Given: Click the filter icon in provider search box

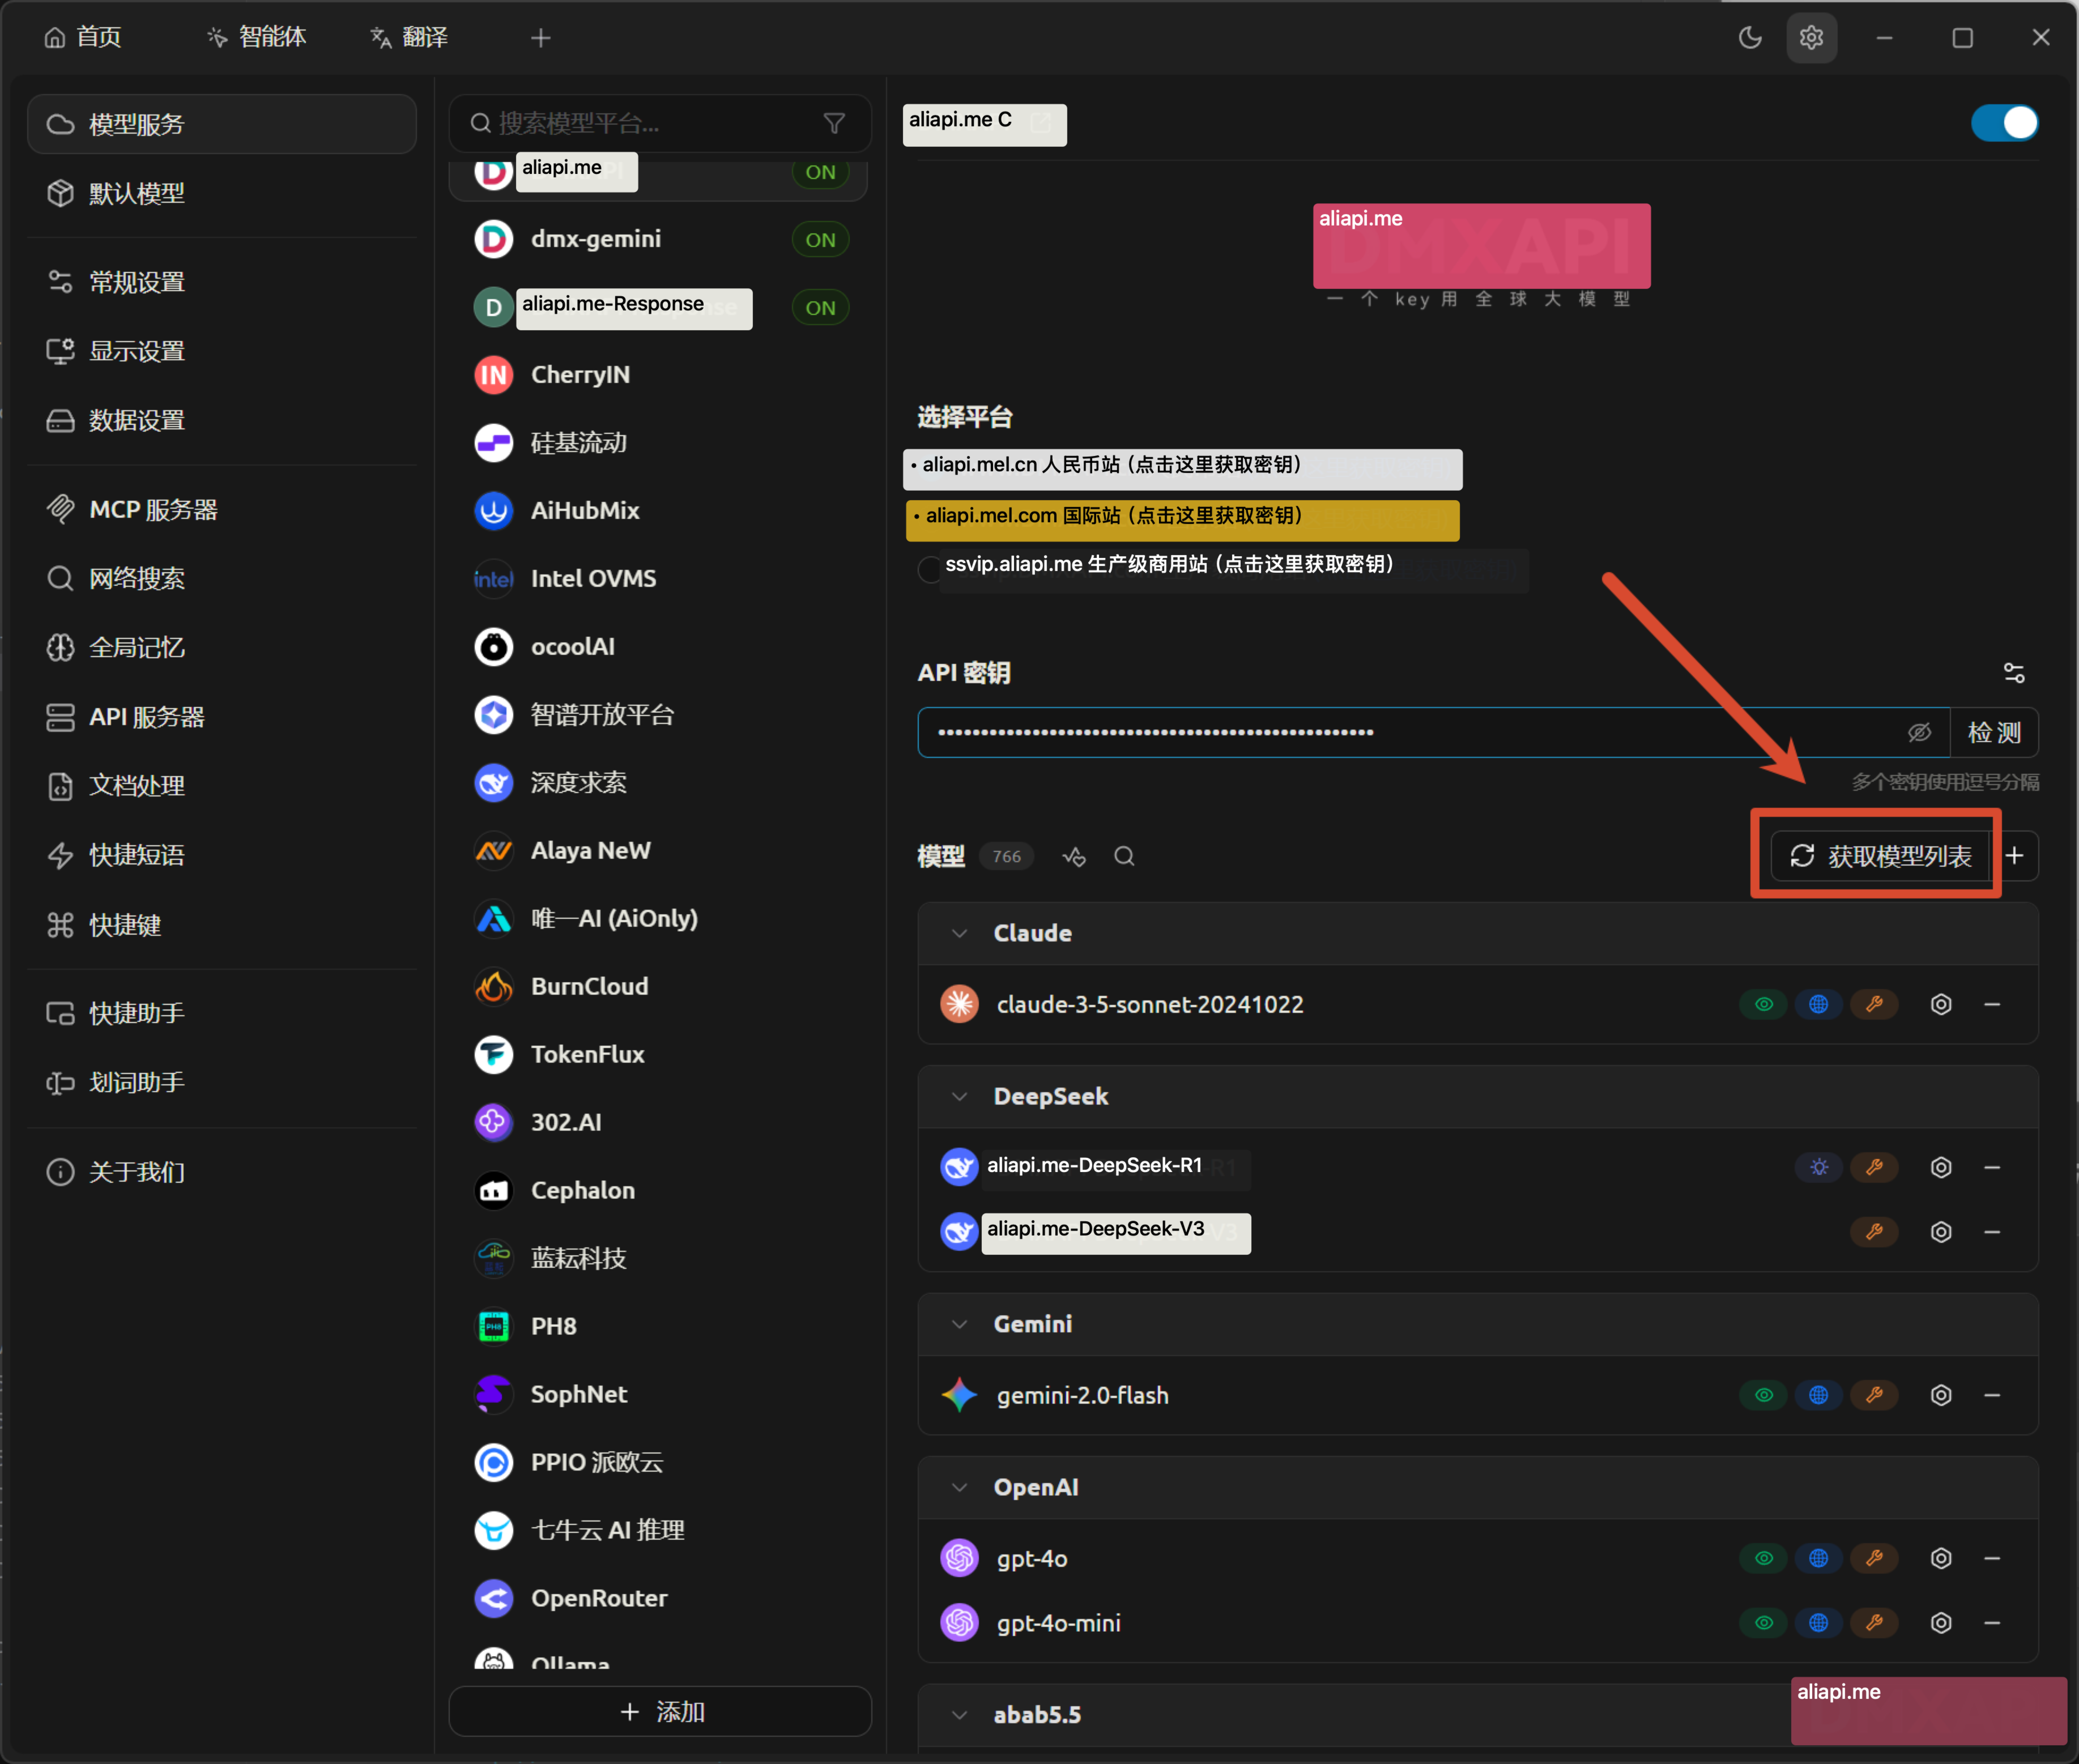Looking at the screenshot, I should click(834, 123).
